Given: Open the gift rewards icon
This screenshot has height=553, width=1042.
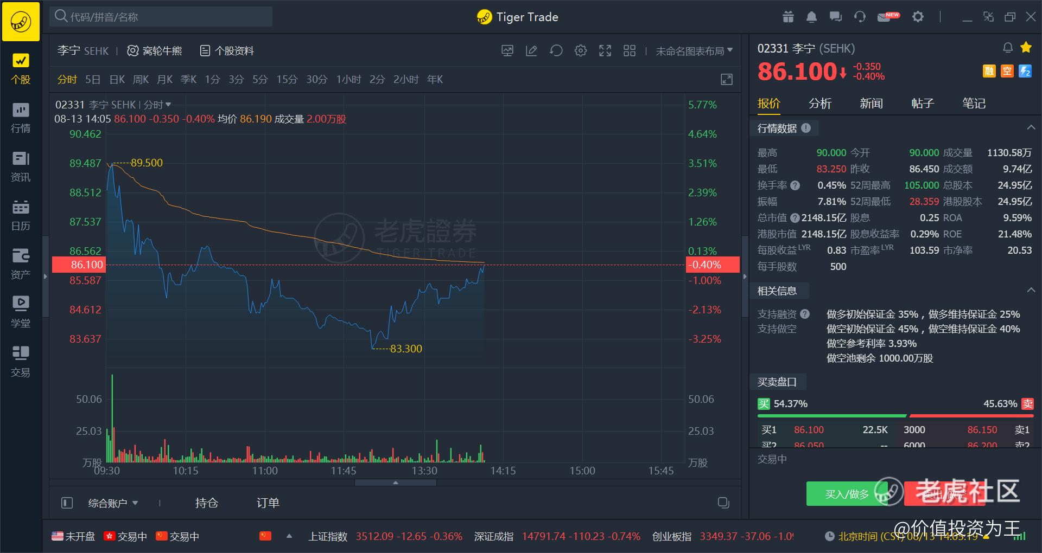Looking at the screenshot, I should pyautogui.click(x=788, y=17).
